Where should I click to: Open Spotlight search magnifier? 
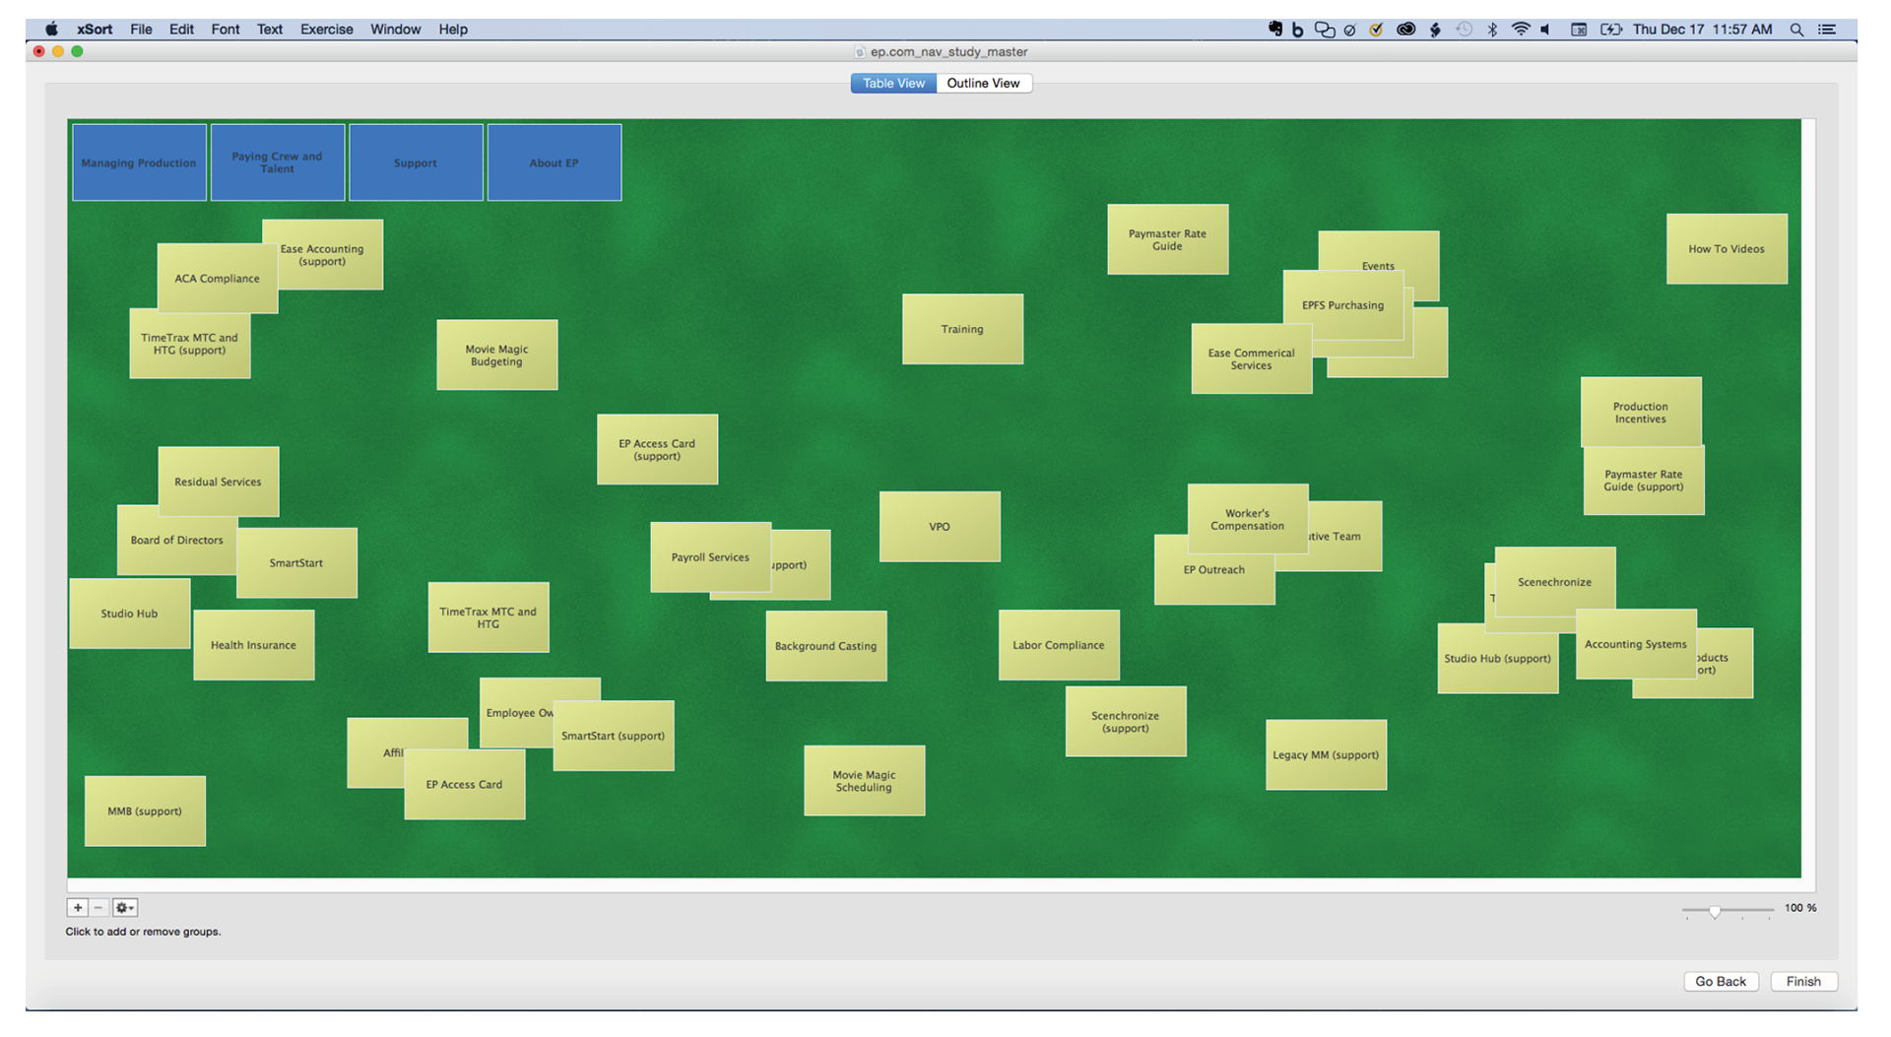pos(1796,30)
